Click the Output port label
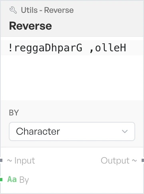Viewport: 144px width, 194px height. (x=115, y=160)
